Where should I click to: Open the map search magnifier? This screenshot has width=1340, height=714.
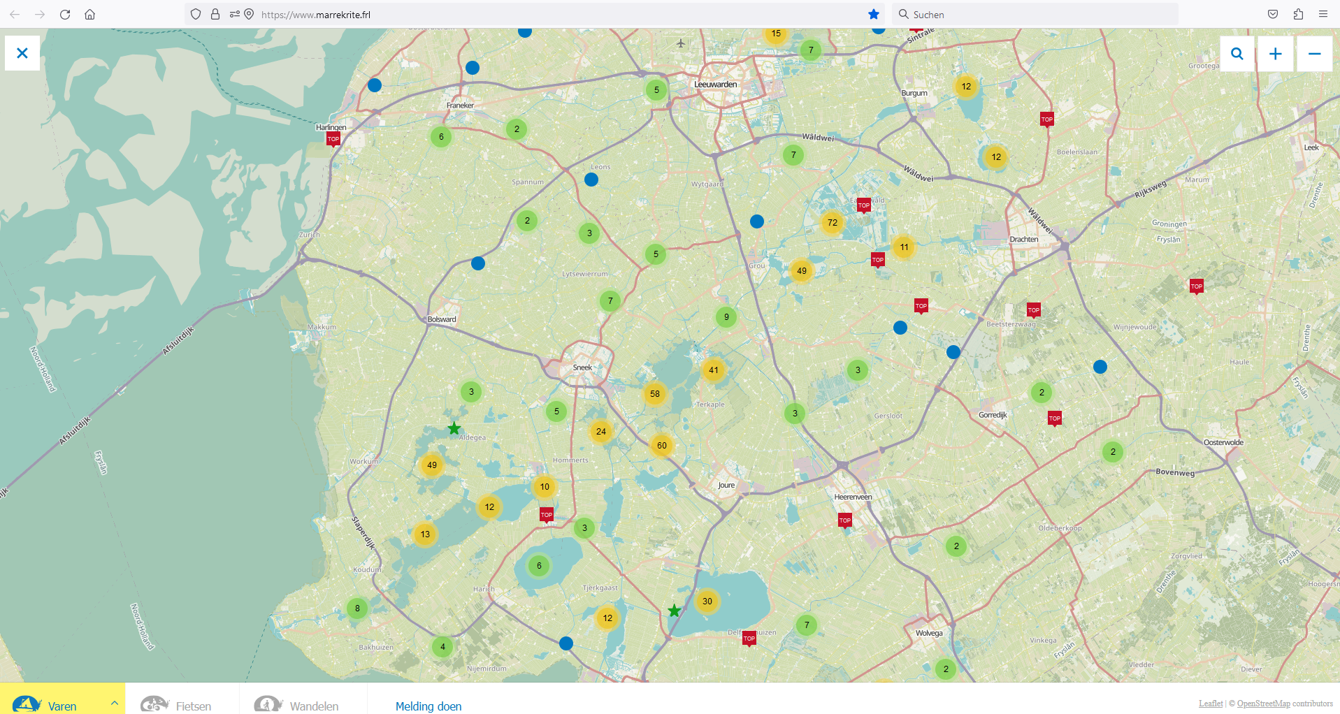[x=1237, y=54]
